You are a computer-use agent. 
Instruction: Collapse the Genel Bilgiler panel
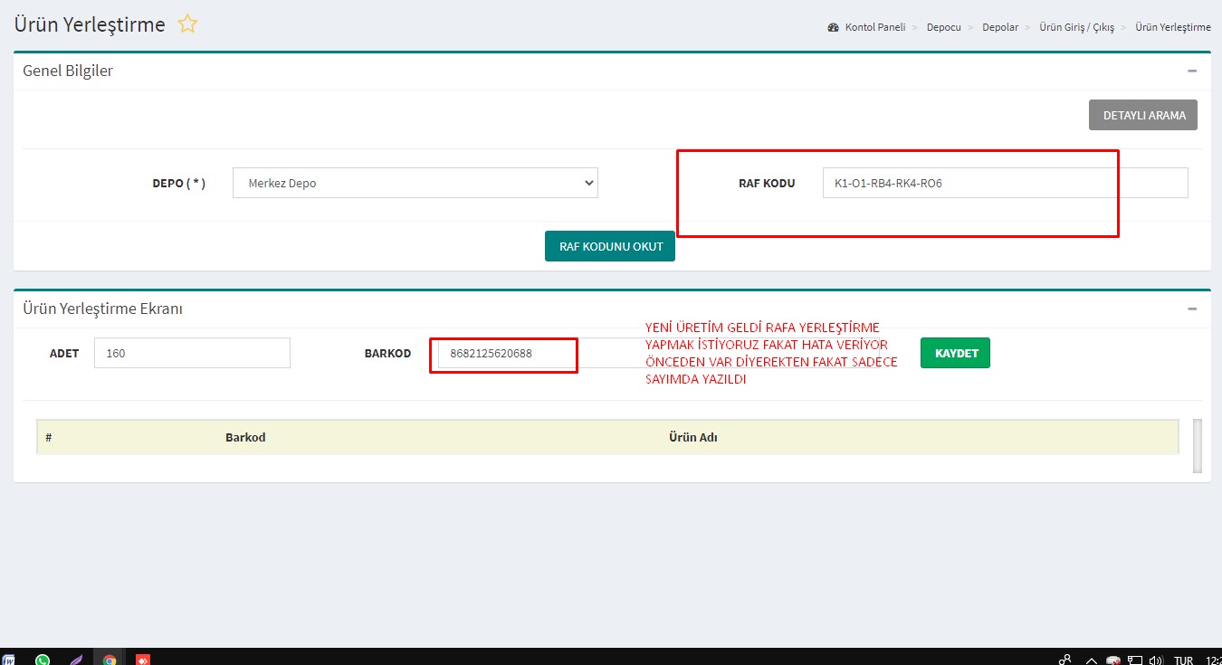pyautogui.click(x=1192, y=71)
